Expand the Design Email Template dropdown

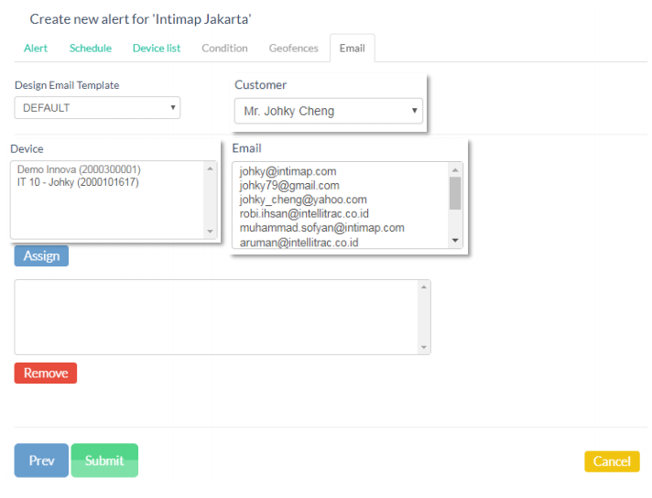pos(97,108)
